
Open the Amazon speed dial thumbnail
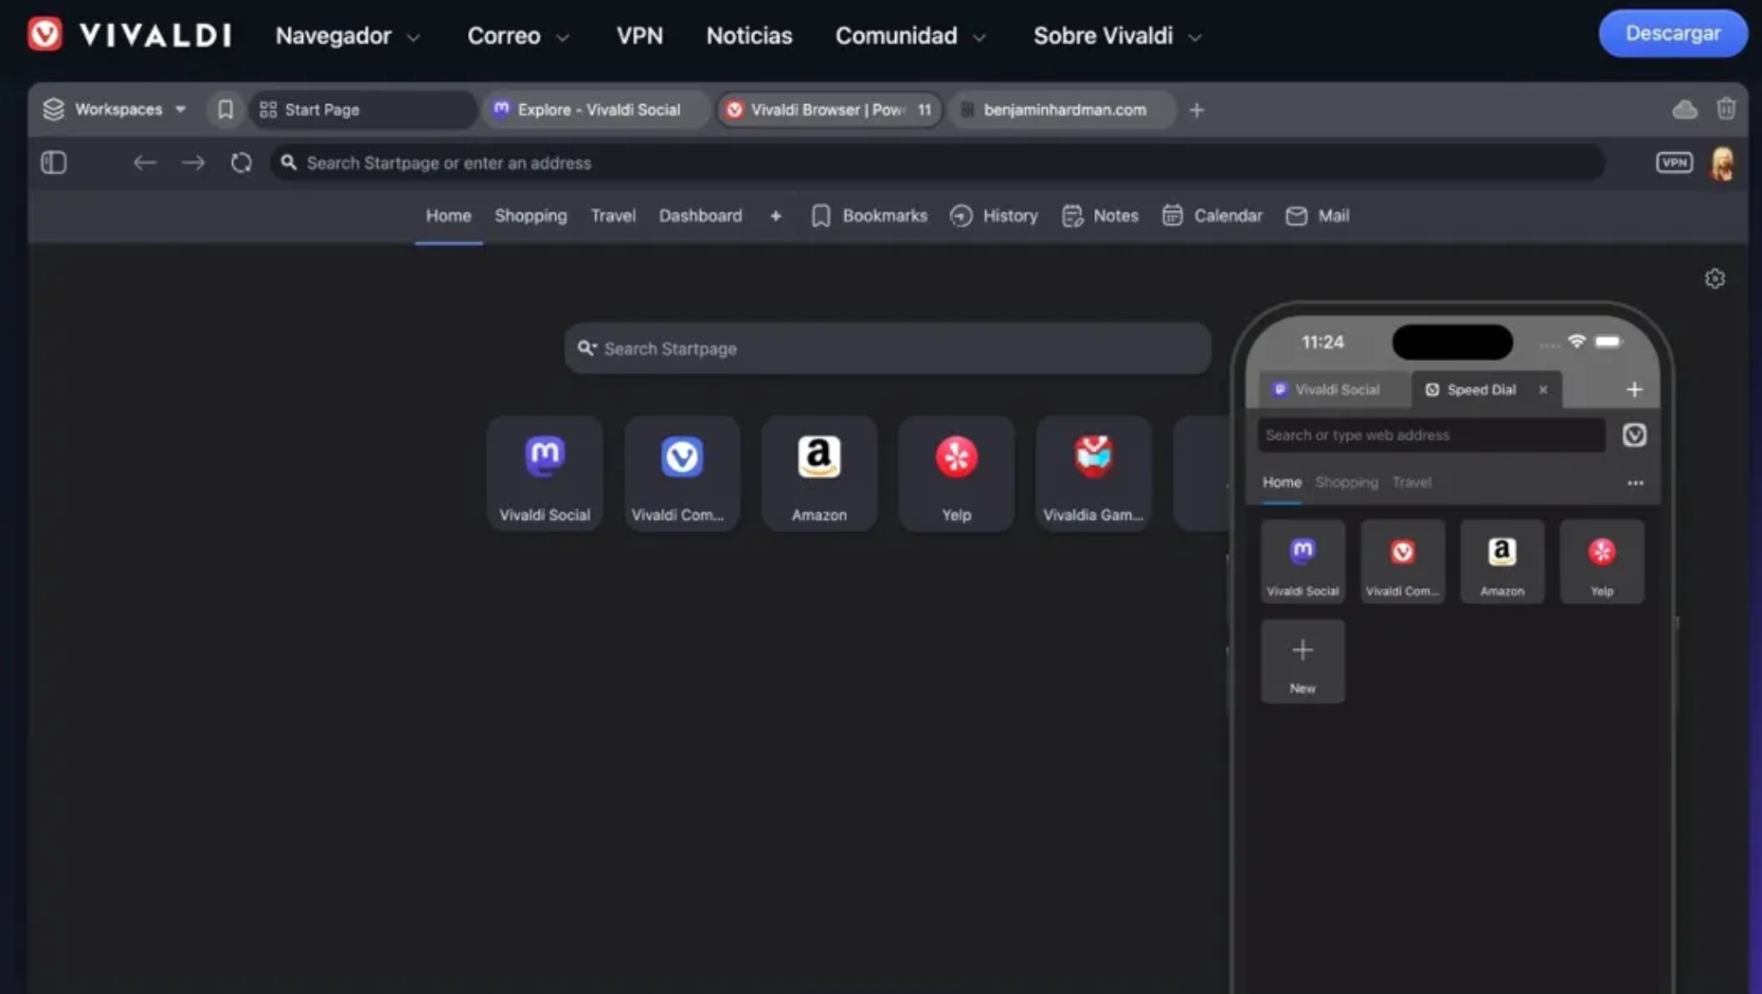(819, 472)
